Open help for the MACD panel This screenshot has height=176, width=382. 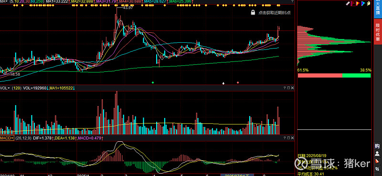tap(285, 138)
